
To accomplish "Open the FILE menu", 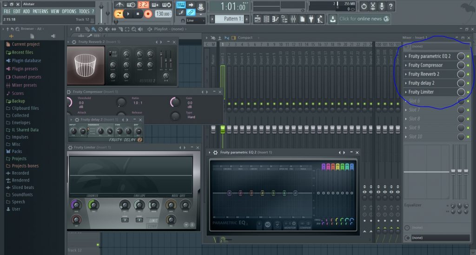I will click(x=7, y=11).
